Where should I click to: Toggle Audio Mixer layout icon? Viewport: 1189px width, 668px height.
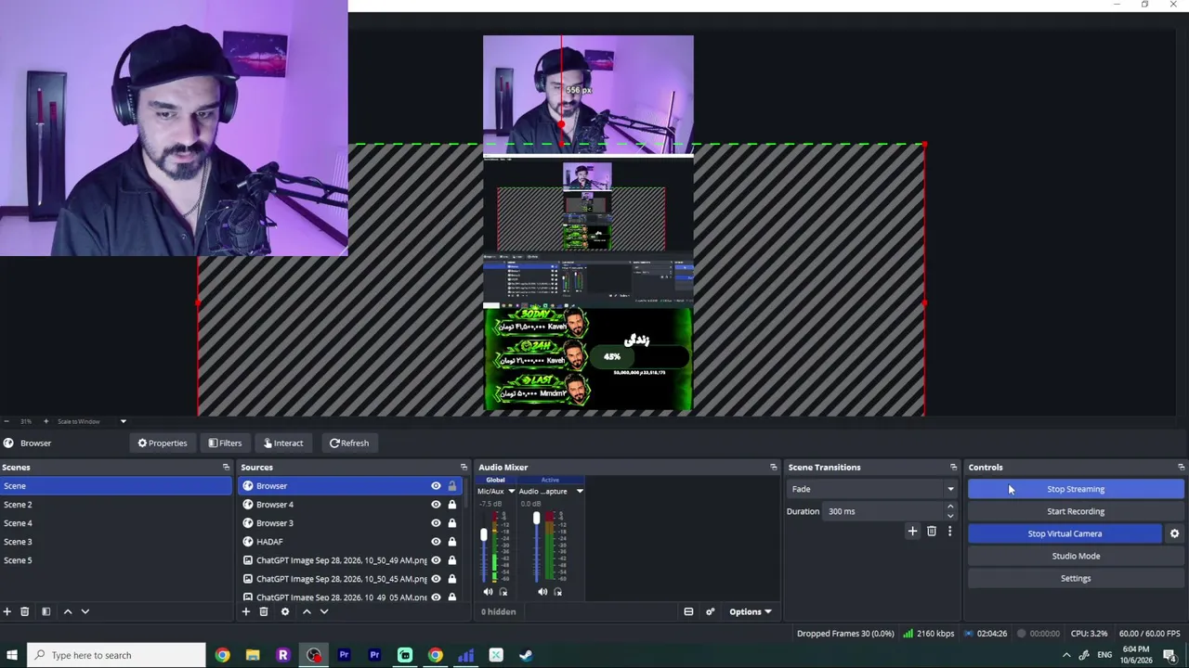click(688, 611)
